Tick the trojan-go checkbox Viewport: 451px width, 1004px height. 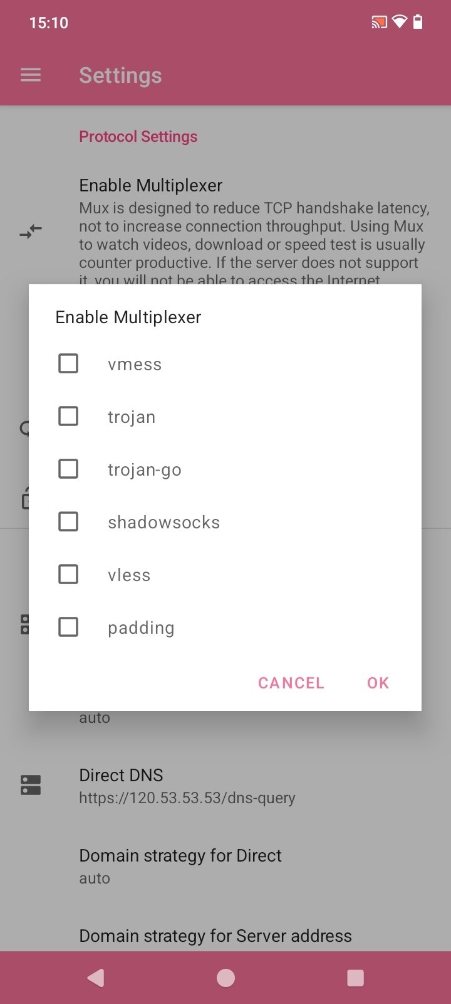pos(68,469)
